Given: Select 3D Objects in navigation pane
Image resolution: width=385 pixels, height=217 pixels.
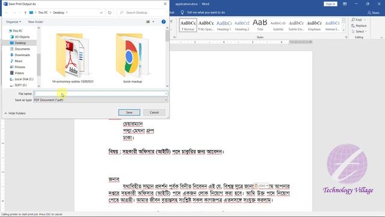Looking at the screenshot, I should point(22,37).
